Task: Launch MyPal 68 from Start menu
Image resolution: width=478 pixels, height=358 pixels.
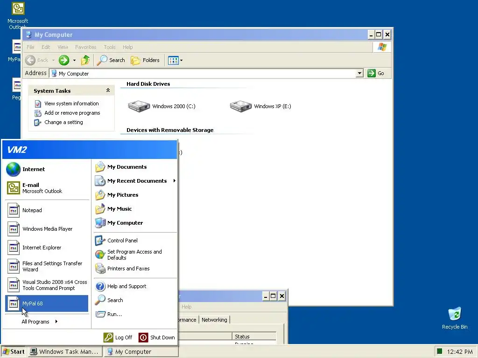Action: pos(47,303)
